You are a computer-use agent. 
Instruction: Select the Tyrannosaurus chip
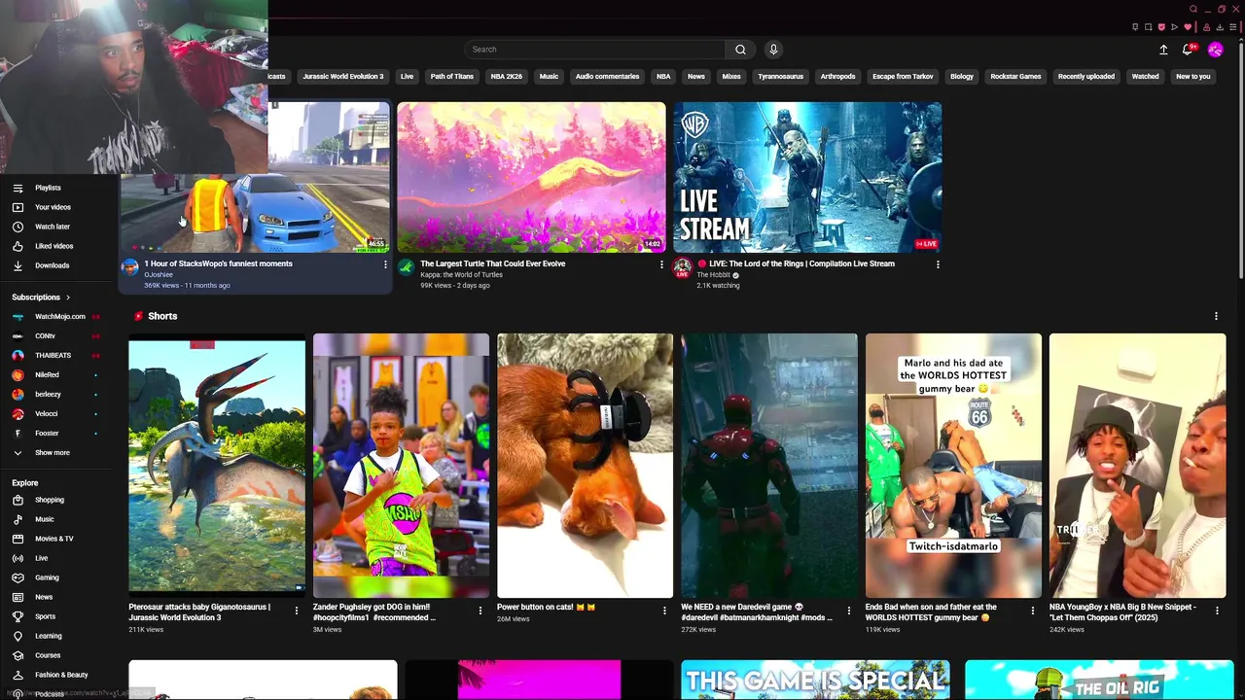tap(781, 76)
